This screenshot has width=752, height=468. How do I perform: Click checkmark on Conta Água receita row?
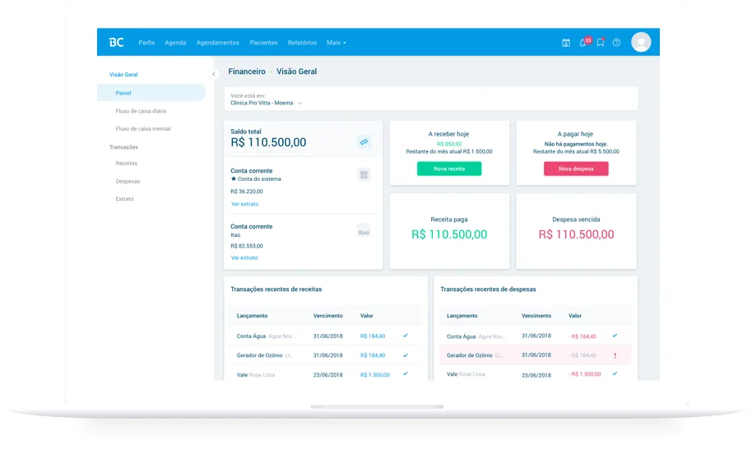(x=406, y=336)
